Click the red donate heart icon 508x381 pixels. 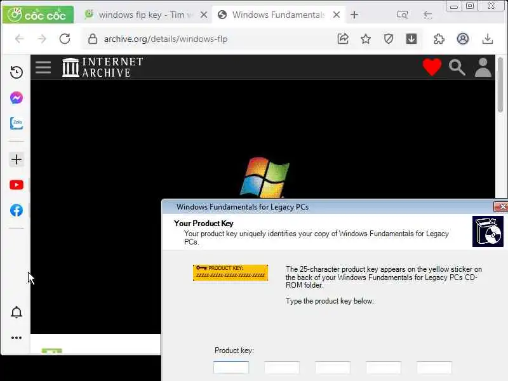[432, 67]
